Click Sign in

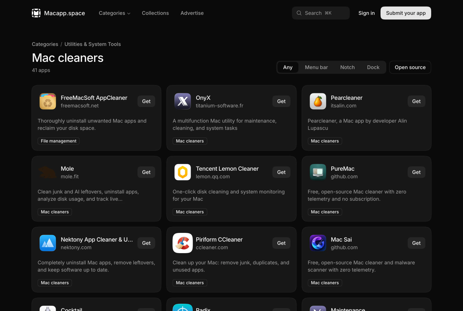[366, 13]
